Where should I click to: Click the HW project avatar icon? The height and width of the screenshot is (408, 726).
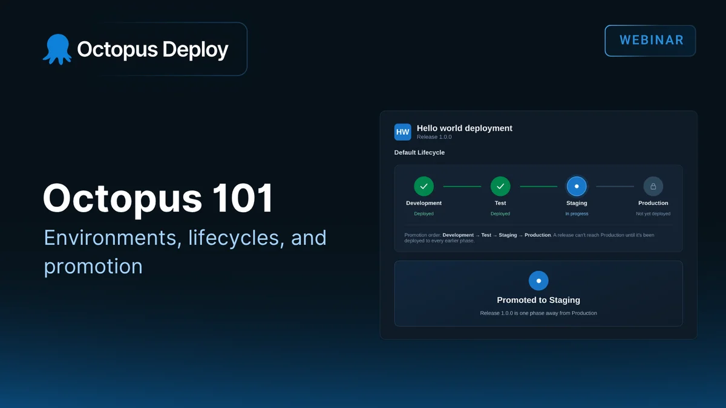click(402, 132)
